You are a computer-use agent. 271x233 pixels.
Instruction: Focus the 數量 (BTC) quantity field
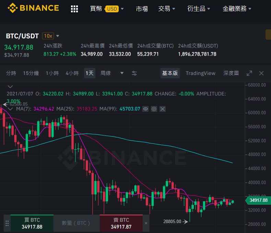tap(76, 223)
